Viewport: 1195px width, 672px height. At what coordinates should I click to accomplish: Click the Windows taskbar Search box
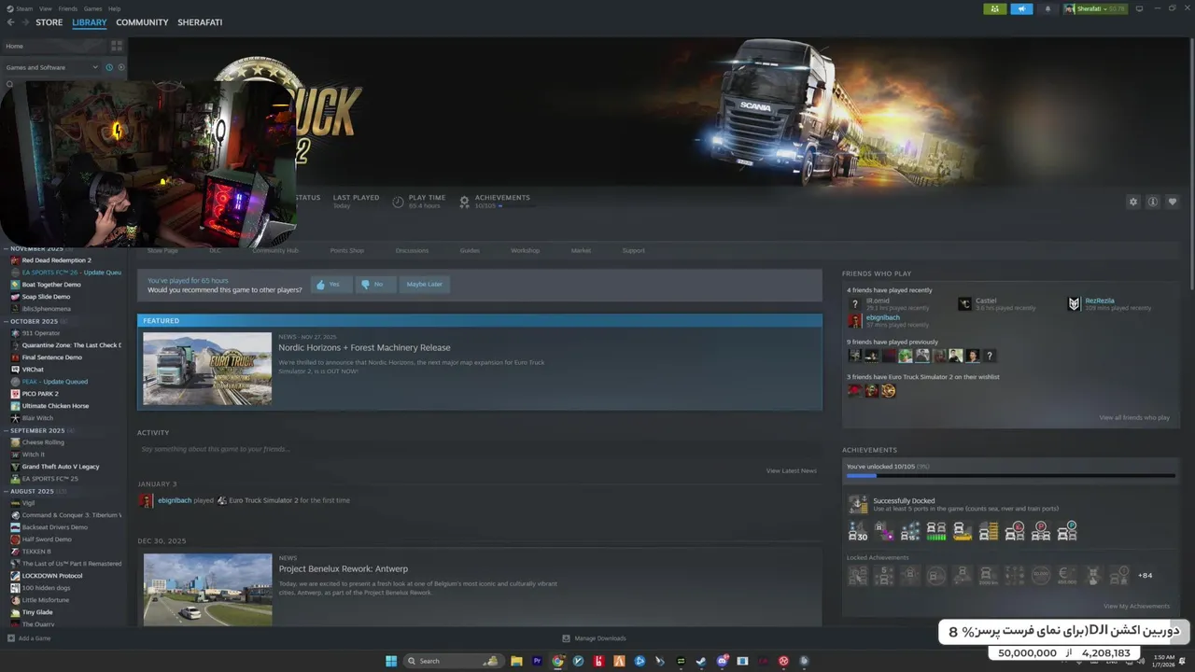tap(454, 661)
